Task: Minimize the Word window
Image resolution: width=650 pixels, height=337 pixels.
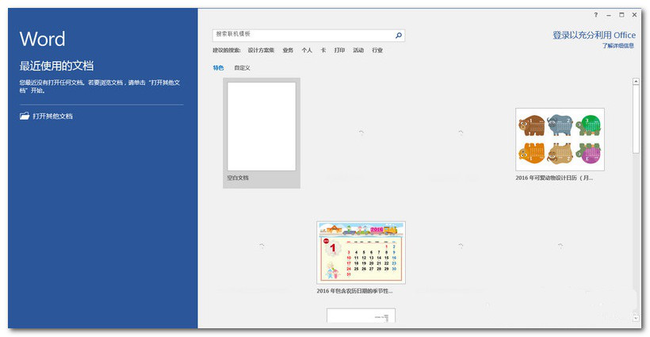Action: click(609, 15)
